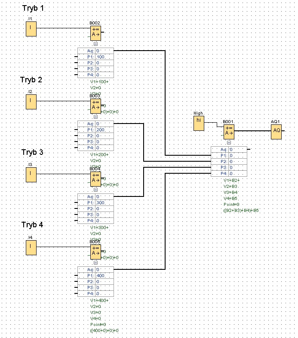Viewport: 298px width, 338px height.
Task: Collapse the B001 parameter table
Action: tap(229, 142)
